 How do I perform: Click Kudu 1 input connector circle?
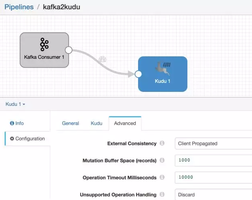point(138,74)
